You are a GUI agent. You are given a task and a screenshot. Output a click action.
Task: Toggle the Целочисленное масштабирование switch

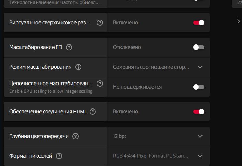(x=199, y=87)
